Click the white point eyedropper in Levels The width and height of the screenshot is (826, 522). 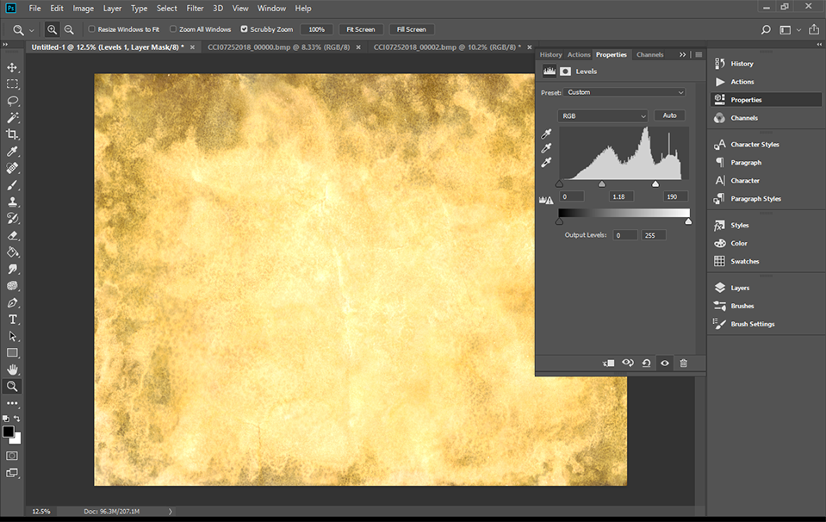point(546,163)
